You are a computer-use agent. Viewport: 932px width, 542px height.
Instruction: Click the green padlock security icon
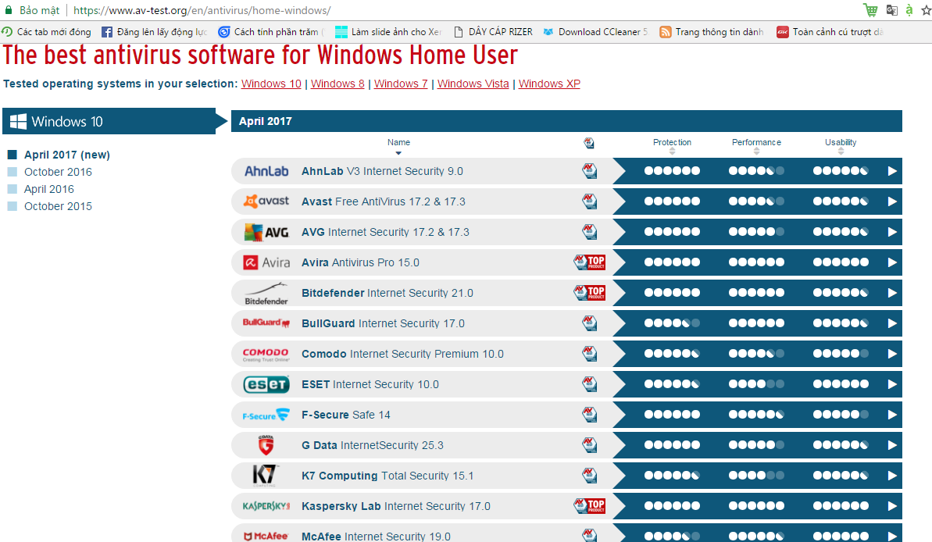(9, 10)
